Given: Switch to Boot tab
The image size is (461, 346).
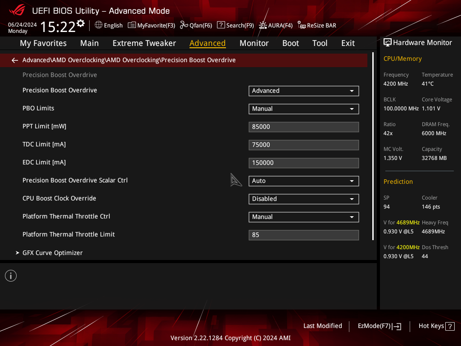Looking at the screenshot, I should [x=290, y=43].
